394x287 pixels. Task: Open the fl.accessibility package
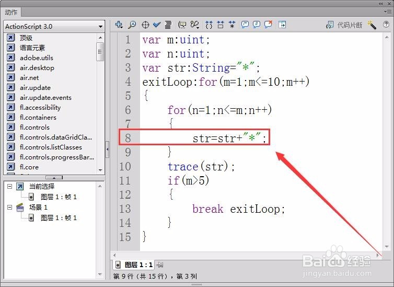click(40, 108)
